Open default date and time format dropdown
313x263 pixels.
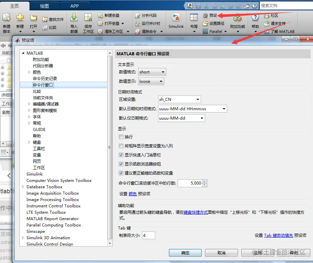pyautogui.click(x=192, y=109)
